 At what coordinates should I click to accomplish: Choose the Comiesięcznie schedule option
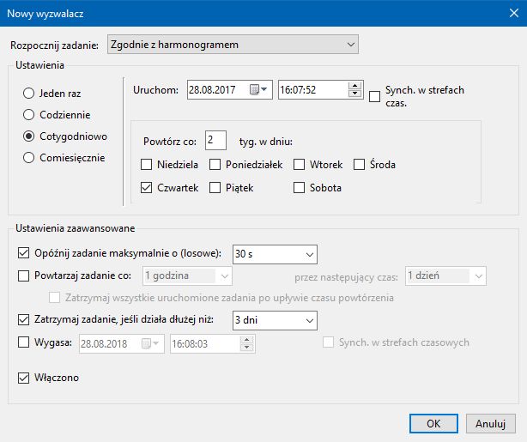click(x=29, y=157)
